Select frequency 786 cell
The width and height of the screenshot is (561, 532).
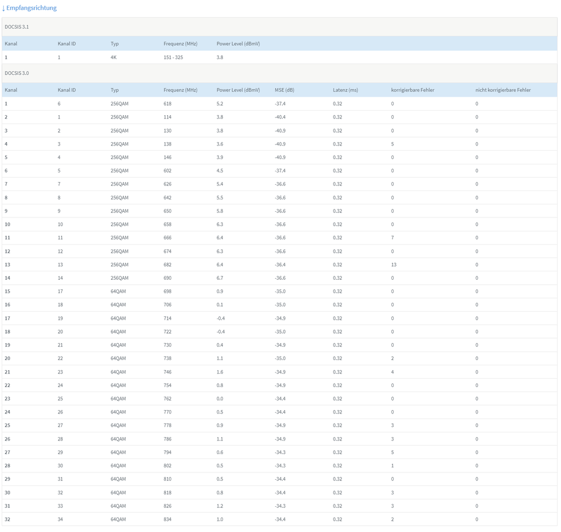pos(167,439)
